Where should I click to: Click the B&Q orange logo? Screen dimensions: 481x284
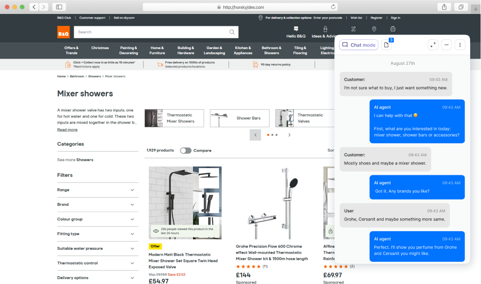64,32
